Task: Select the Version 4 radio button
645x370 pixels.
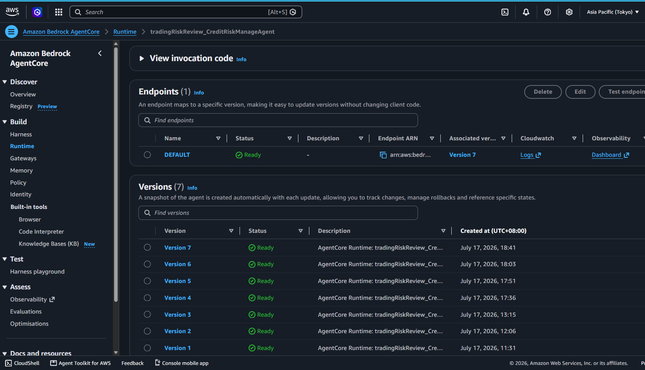Action: (147, 298)
